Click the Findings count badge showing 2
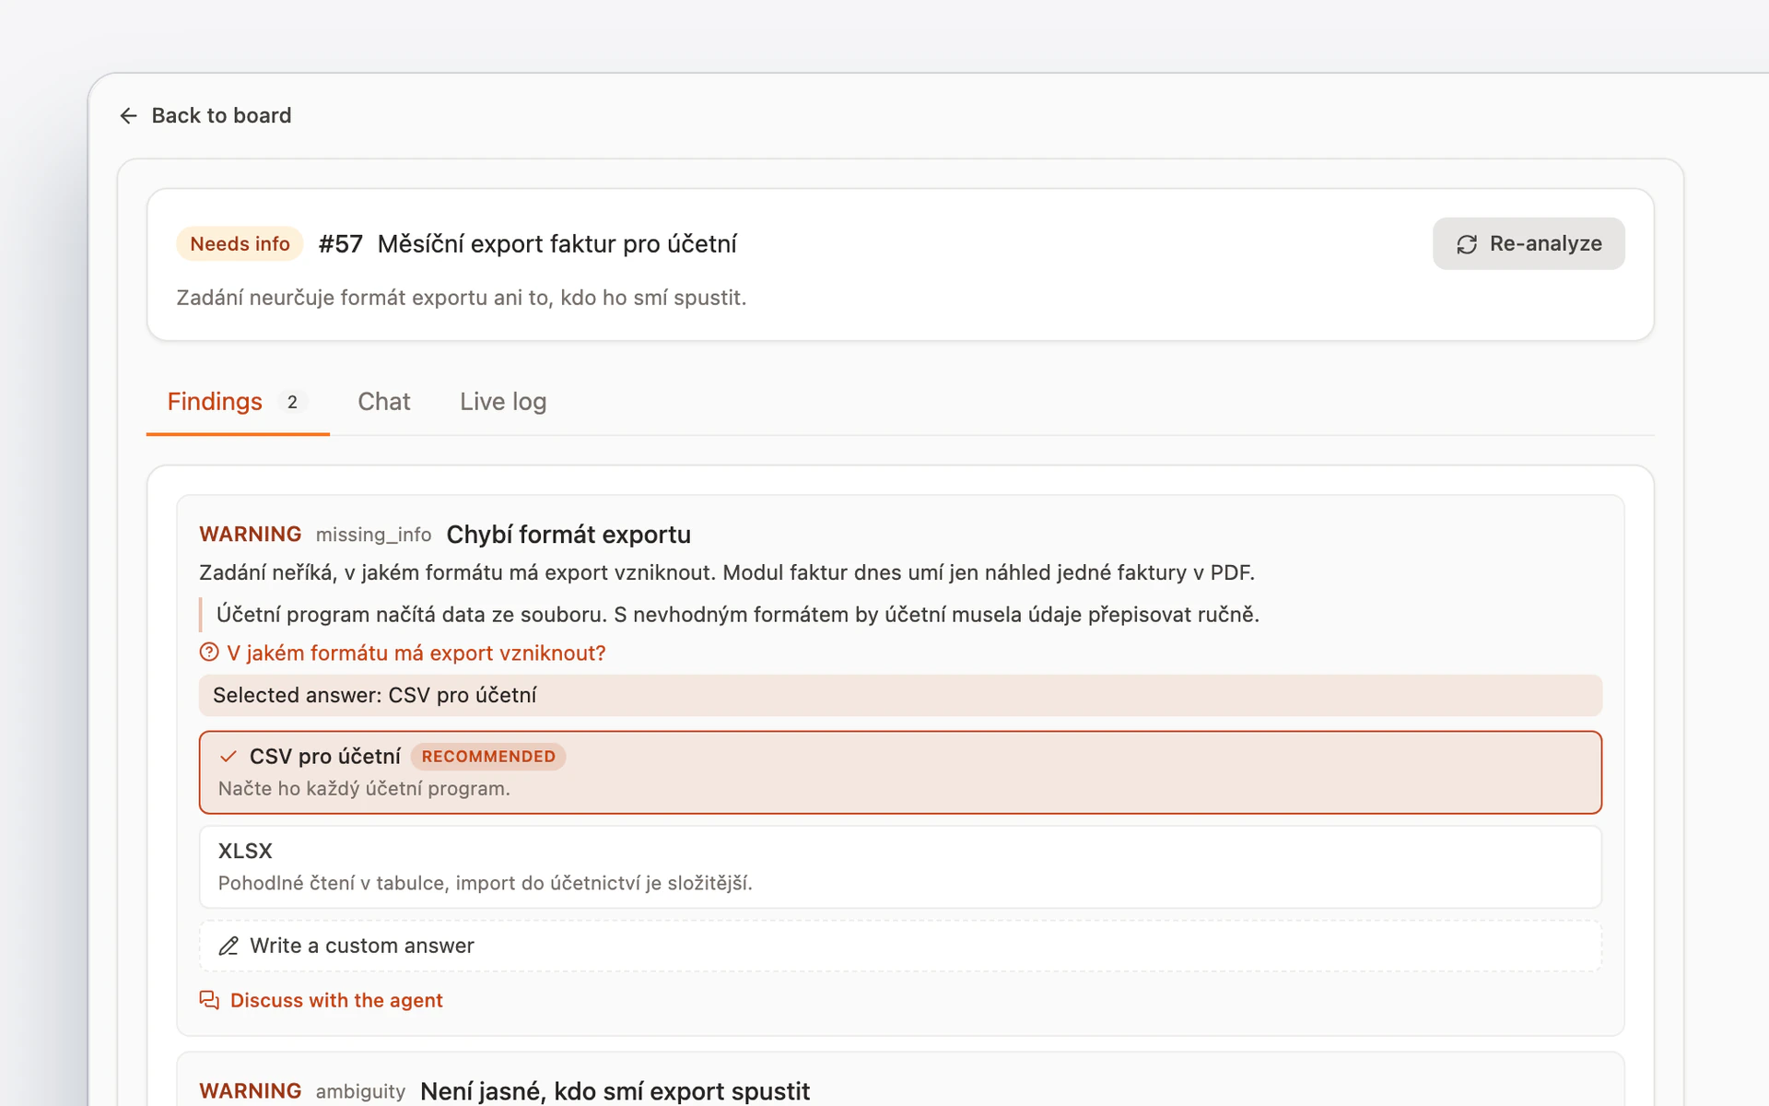This screenshot has width=1769, height=1106. (292, 402)
